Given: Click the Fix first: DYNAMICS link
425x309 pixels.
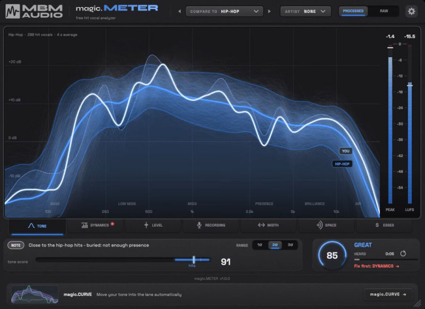Looking at the screenshot, I should (376, 266).
